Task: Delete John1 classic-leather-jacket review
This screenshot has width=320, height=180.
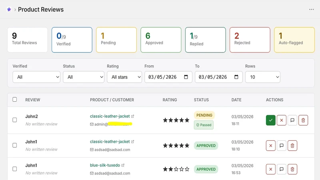Action: tap(292, 146)
